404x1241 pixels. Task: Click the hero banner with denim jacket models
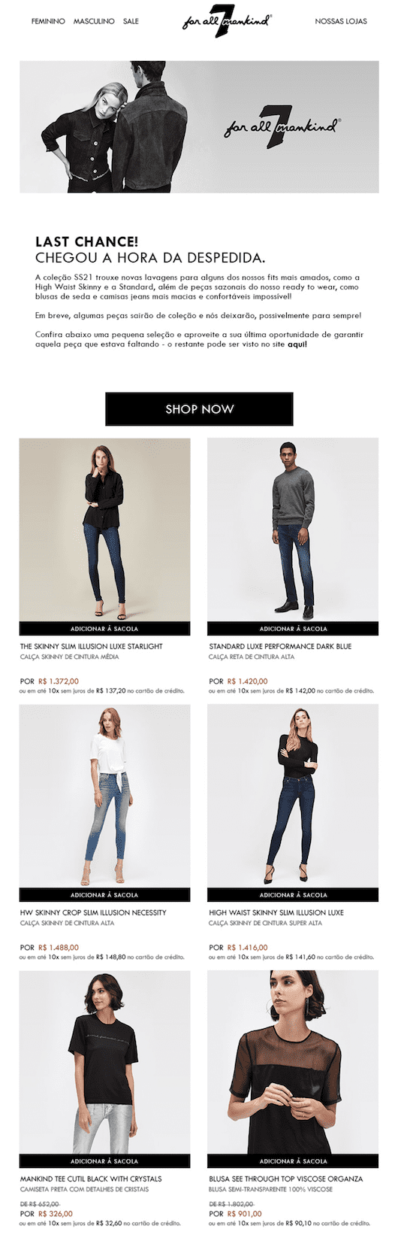(199, 126)
